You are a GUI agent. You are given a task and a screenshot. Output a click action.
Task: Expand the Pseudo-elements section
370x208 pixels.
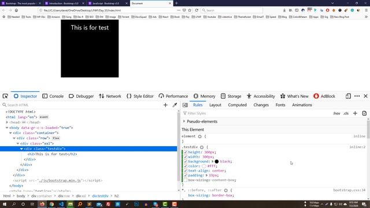coord(184,121)
